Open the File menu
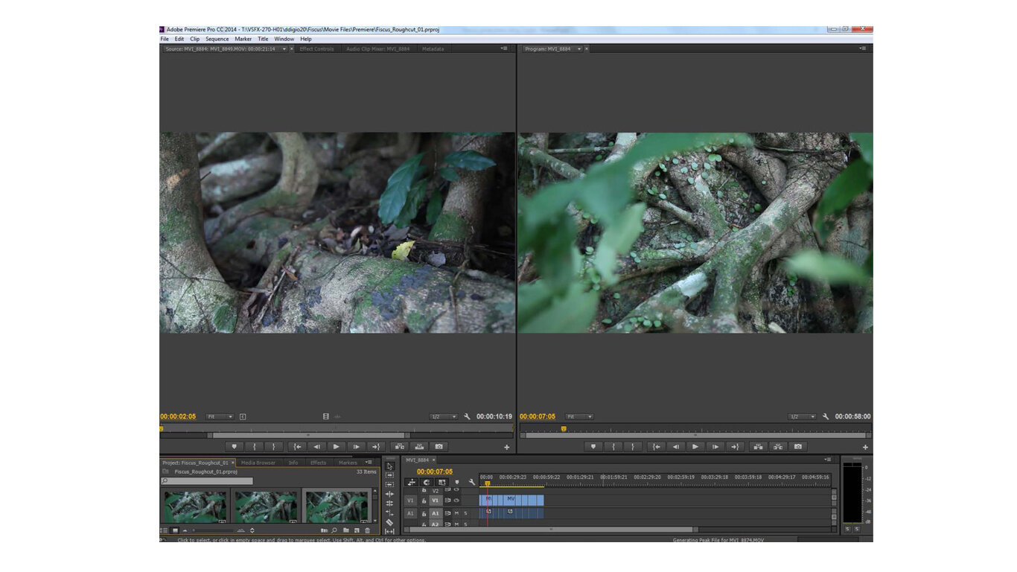Image resolution: width=1017 pixels, height=572 pixels. click(165, 39)
